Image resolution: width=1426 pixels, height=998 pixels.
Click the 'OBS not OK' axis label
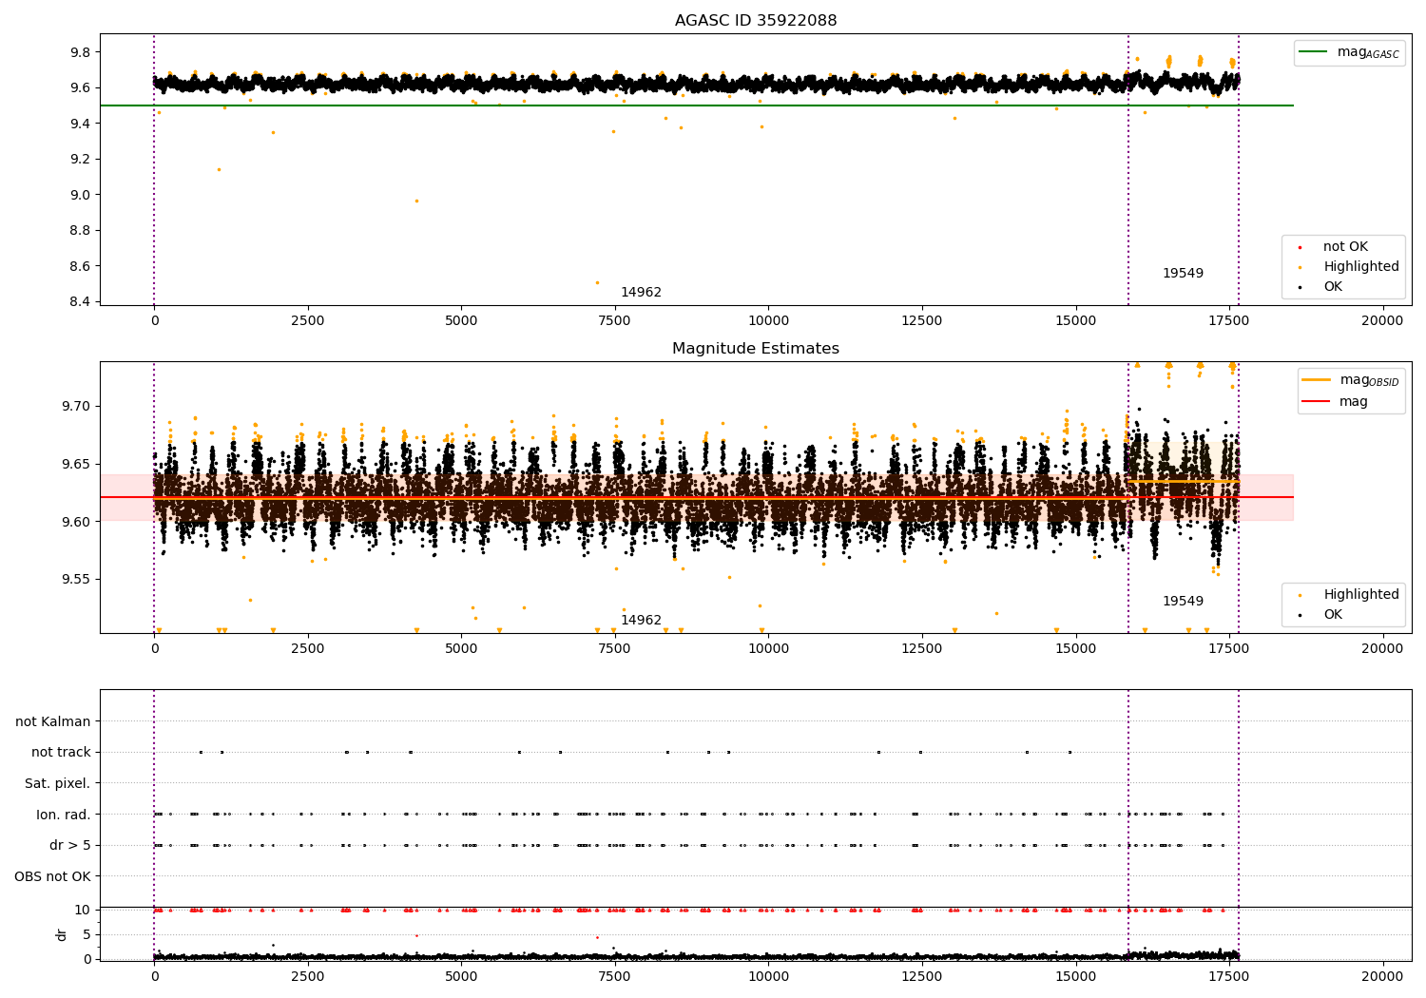click(x=53, y=876)
